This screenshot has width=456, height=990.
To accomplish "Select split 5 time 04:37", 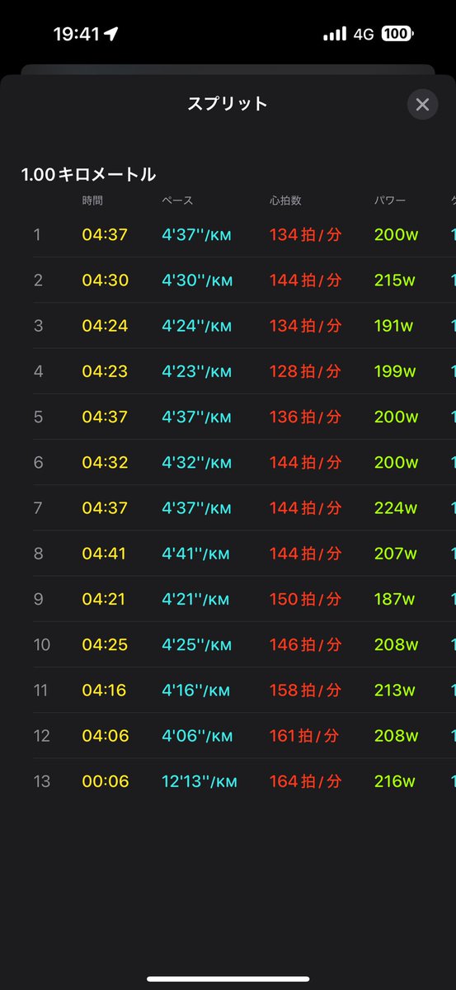I will coord(105,417).
